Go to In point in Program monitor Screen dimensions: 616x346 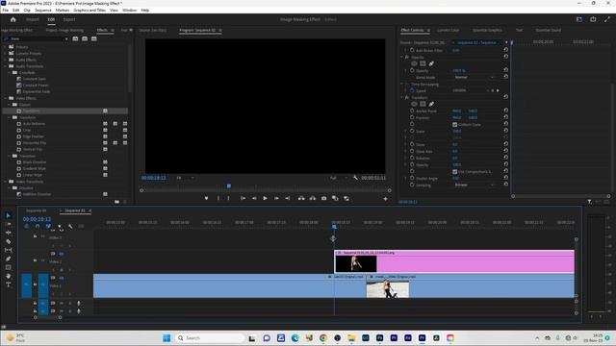coord(243,199)
